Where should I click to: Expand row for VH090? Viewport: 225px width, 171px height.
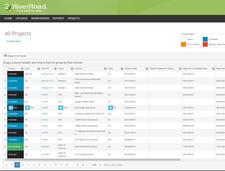tap(5, 140)
